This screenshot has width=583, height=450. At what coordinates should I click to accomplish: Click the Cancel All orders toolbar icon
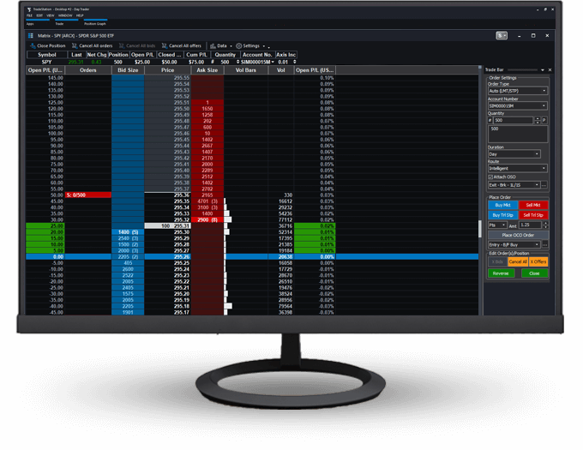tap(75, 45)
